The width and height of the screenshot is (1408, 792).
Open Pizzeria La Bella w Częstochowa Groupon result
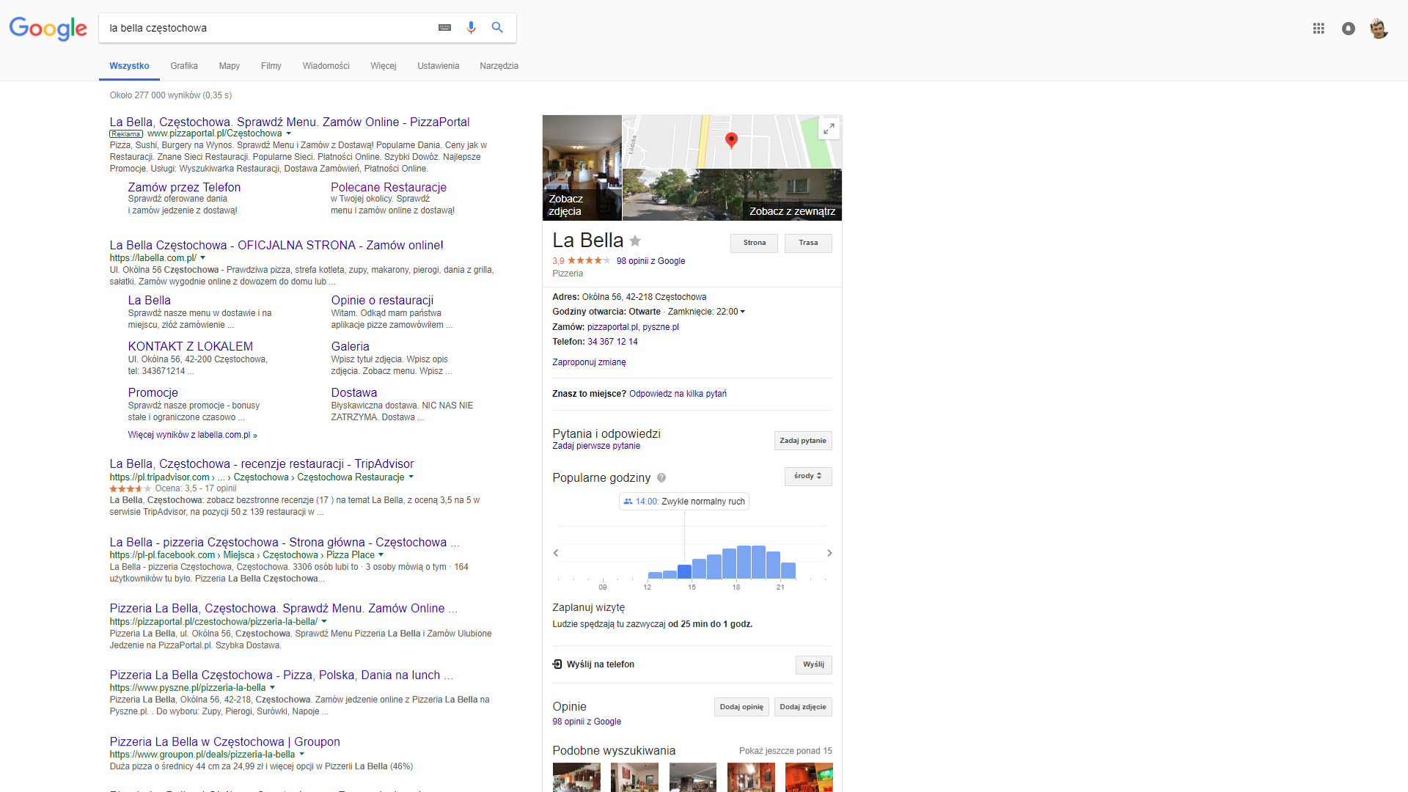pyautogui.click(x=224, y=742)
